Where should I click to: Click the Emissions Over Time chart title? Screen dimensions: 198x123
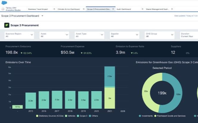pos(18,62)
